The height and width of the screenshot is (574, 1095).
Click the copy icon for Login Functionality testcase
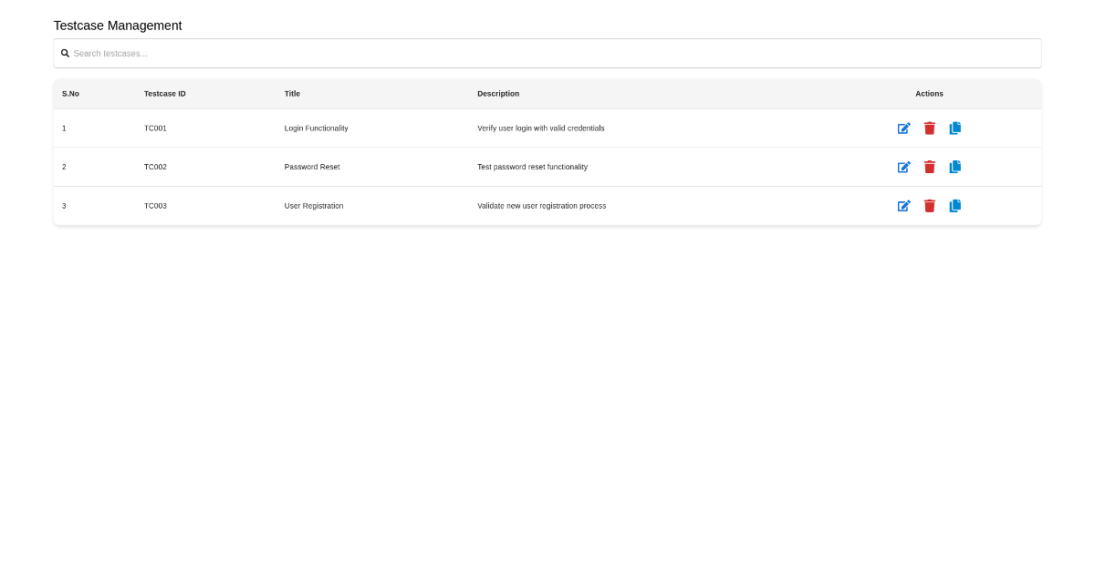[x=954, y=128]
